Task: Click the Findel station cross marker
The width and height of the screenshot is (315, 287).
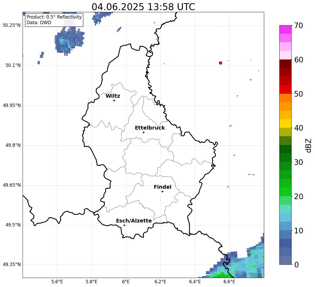Action: [x=162, y=192]
